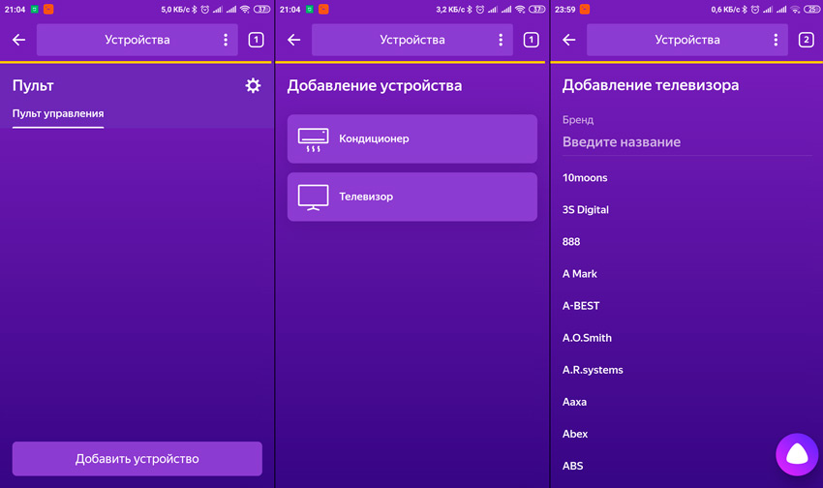Activate the Alice voice assistant button

[797, 454]
